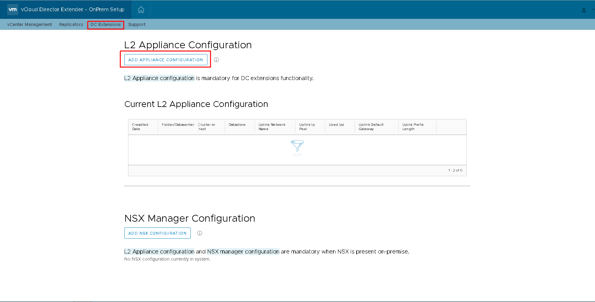Image resolution: width=595 pixels, height=302 pixels.
Task: Click the VMware vm logo
Action: point(12,9)
